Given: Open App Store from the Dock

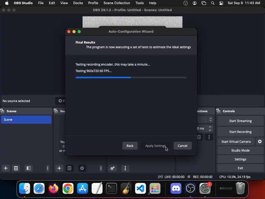Looking at the screenshot, I should 83,188.
